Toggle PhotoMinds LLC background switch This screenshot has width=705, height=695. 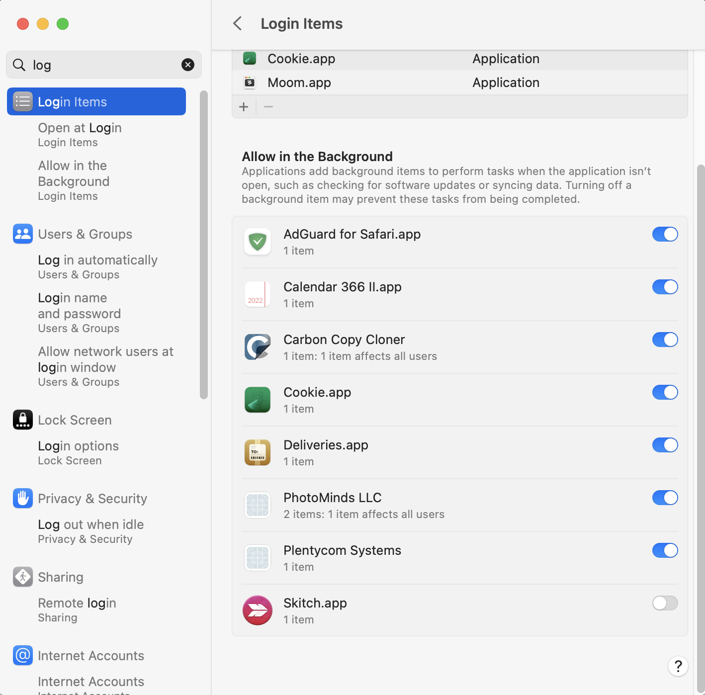665,498
